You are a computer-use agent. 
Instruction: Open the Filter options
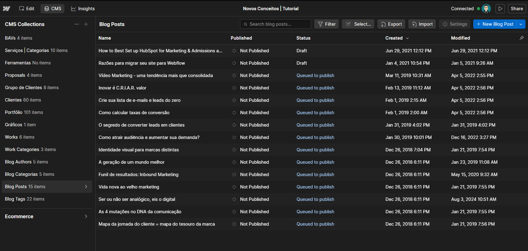[327, 24]
